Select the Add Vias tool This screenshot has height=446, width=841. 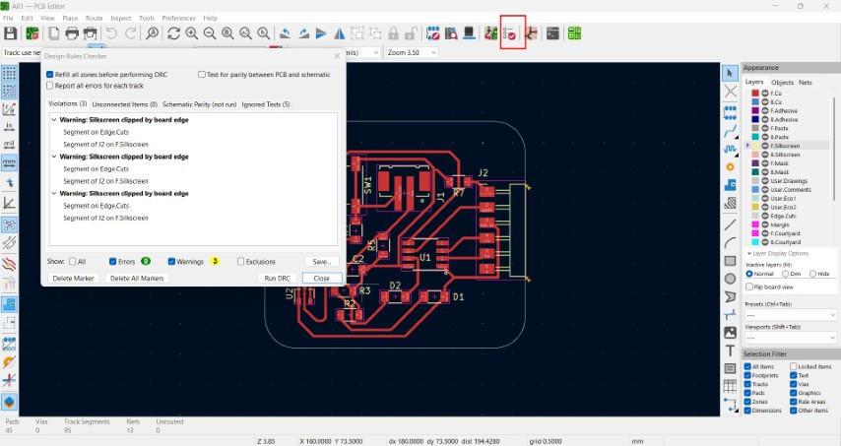[730, 167]
